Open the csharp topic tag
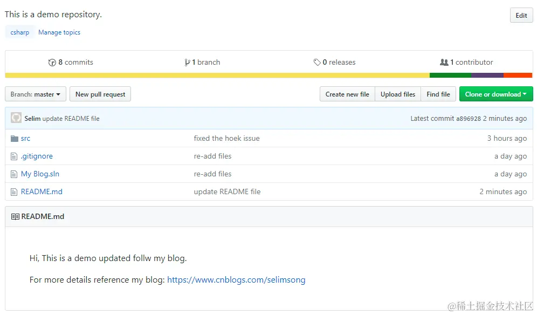The image size is (537, 315). (x=20, y=32)
